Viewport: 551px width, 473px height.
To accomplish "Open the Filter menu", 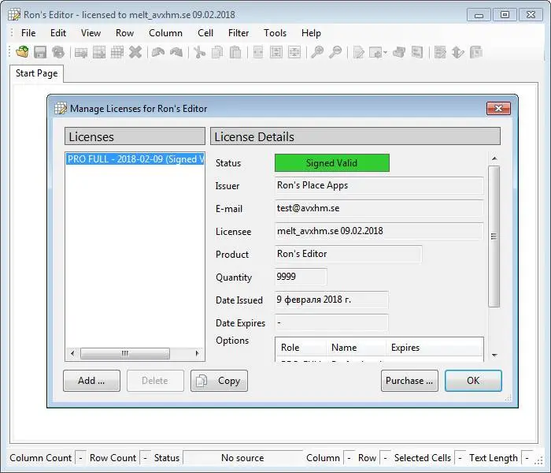I will coord(239,33).
